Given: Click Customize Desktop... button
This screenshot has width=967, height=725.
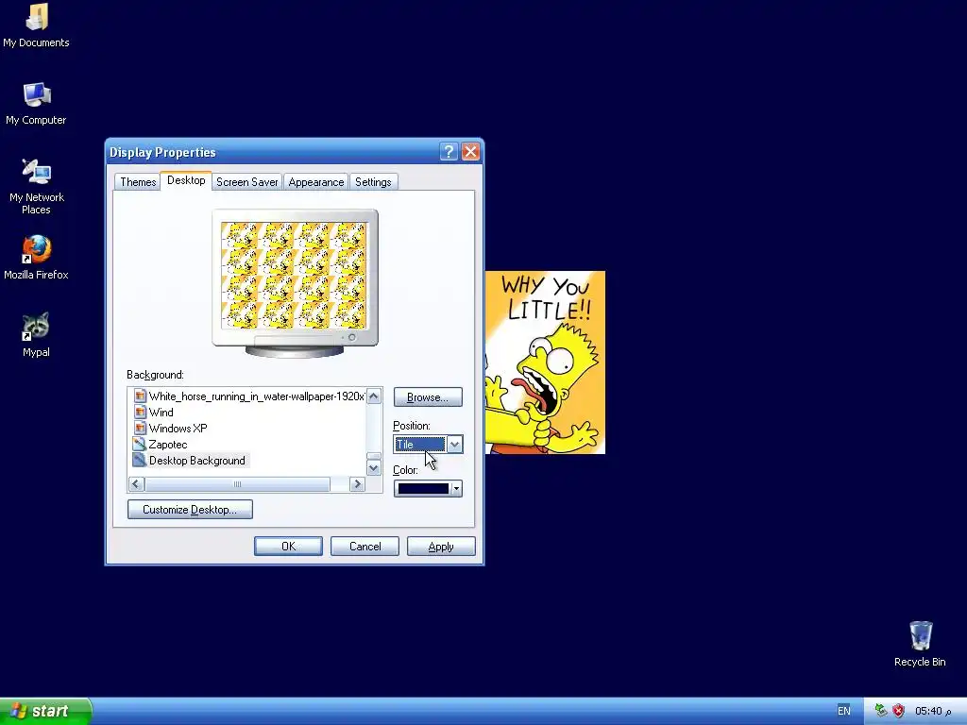Looking at the screenshot, I should 190,509.
